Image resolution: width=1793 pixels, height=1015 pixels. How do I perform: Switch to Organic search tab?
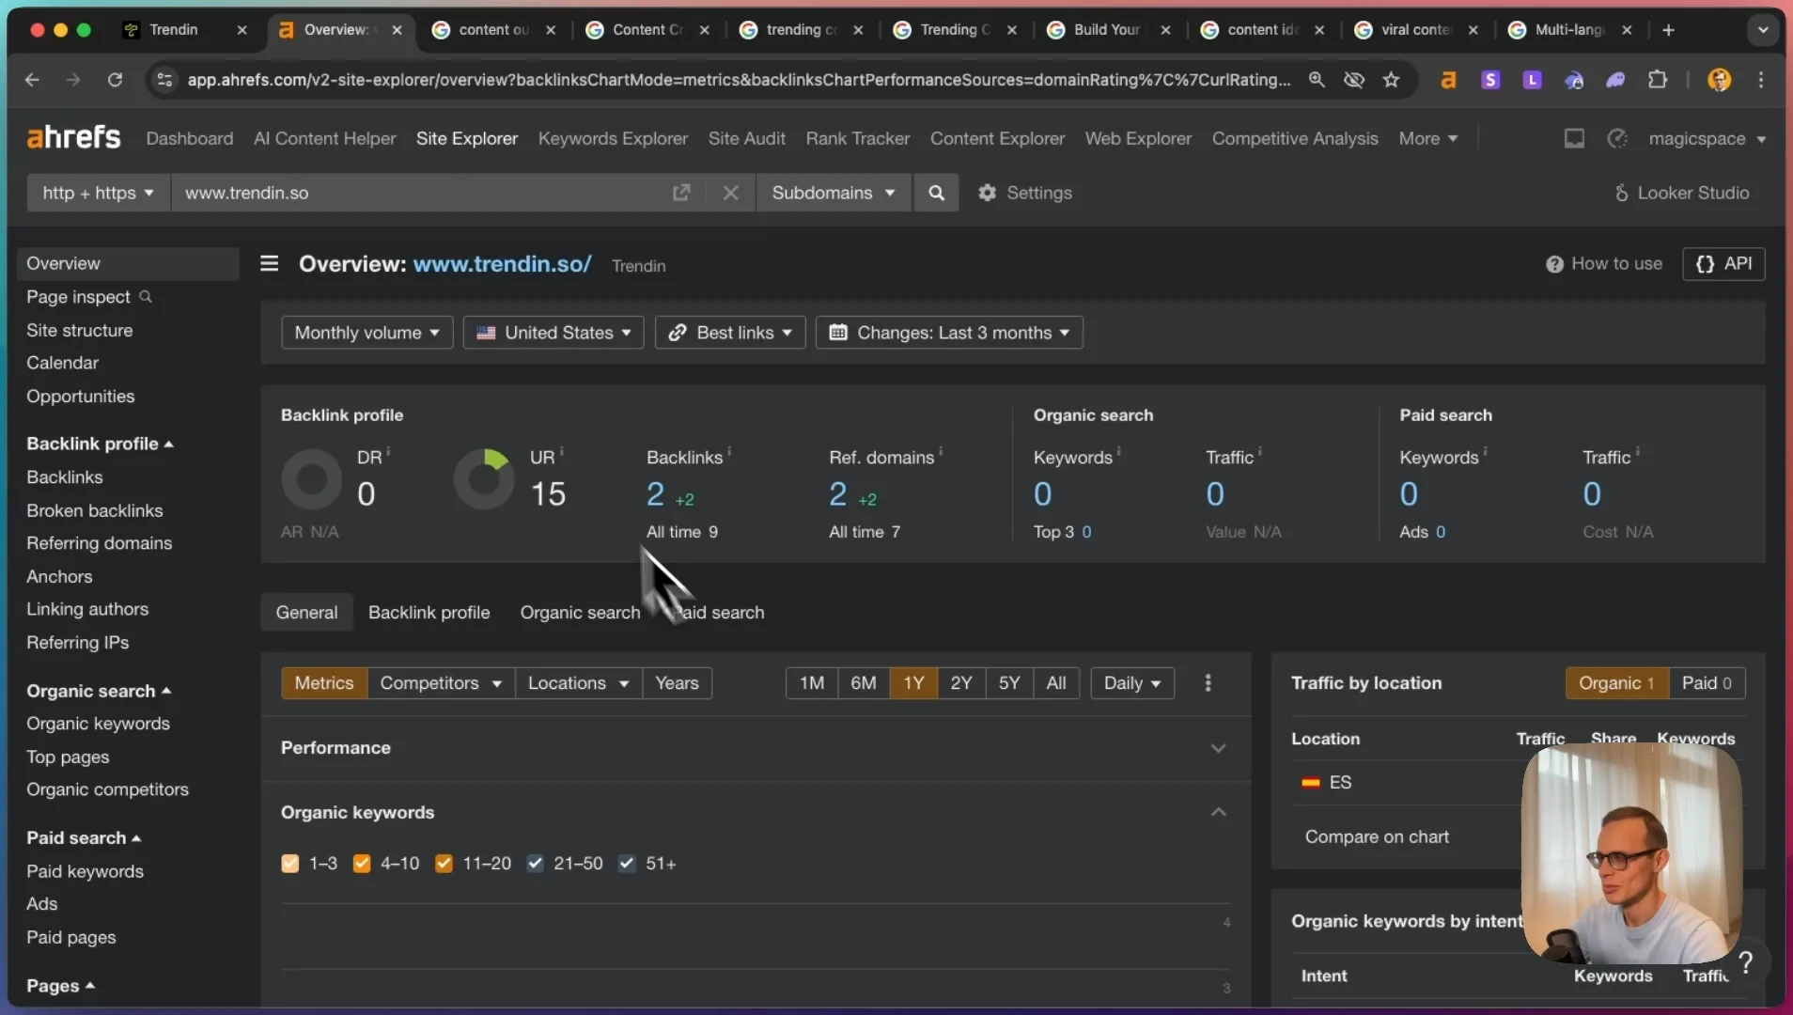(x=580, y=613)
